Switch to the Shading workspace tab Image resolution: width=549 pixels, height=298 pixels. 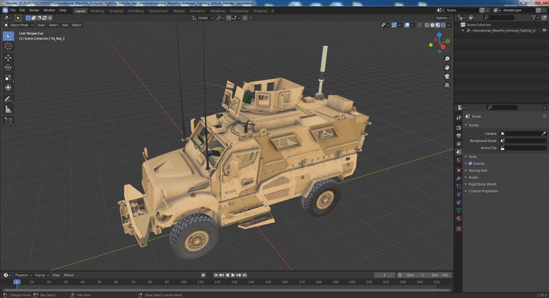click(x=179, y=11)
